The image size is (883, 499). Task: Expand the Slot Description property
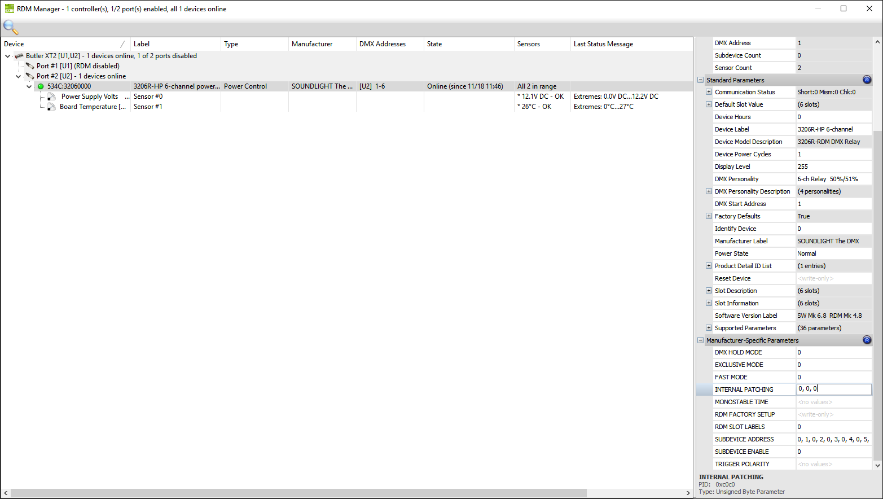point(709,291)
